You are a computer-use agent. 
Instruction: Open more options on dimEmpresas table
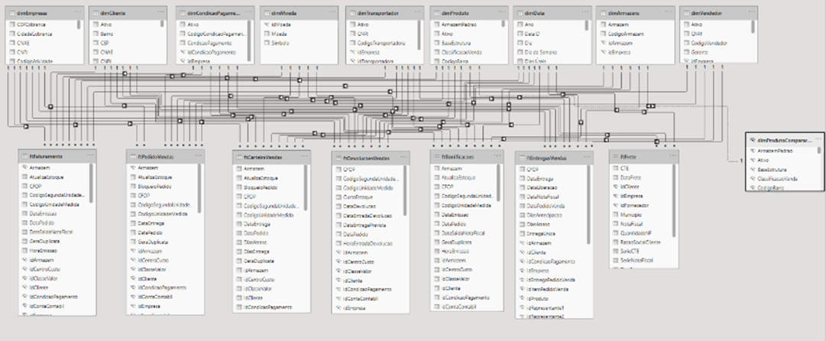click(77, 13)
